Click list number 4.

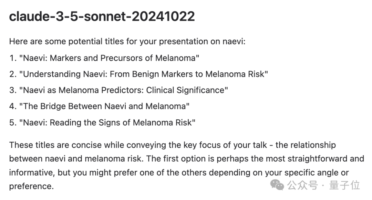pos(13,106)
